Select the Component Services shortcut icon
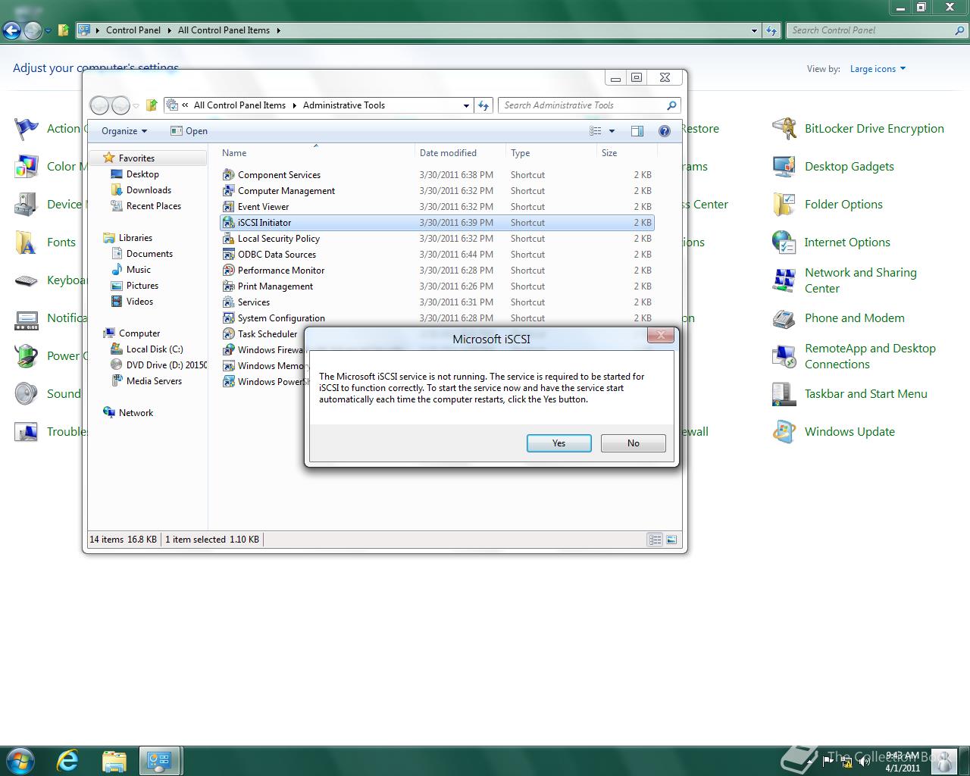The image size is (970, 776). point(229,175)
